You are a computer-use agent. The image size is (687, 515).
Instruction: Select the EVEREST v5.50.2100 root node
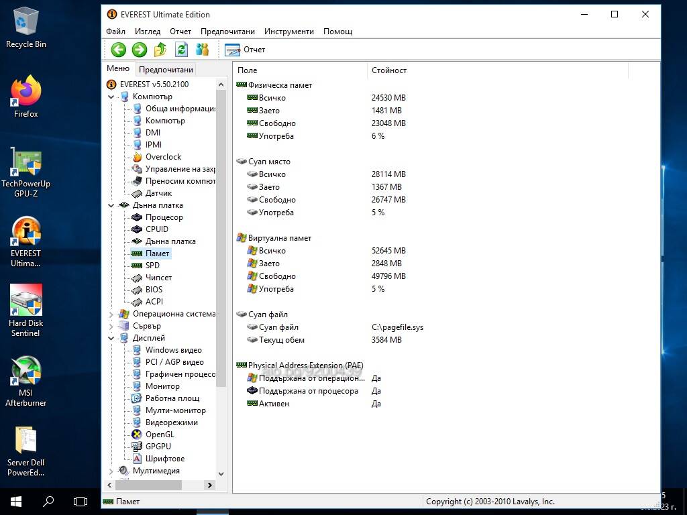[154, 84]
